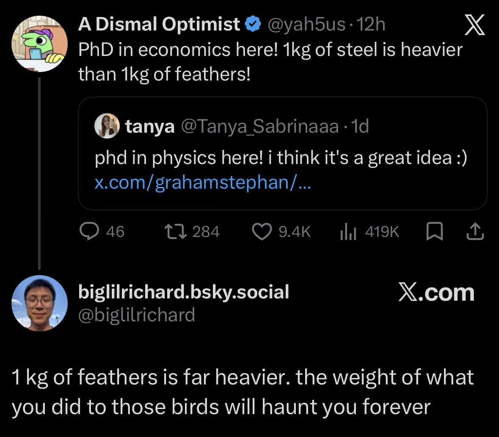Open A Dismal Optimist's frog avatar
Image resolution: width=499 pixels, height=437 pixels.
coord(39,44)
